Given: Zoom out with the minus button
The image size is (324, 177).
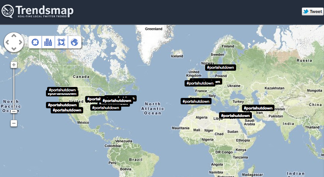Looking at the screenshot, I should (x=14, y=123).
